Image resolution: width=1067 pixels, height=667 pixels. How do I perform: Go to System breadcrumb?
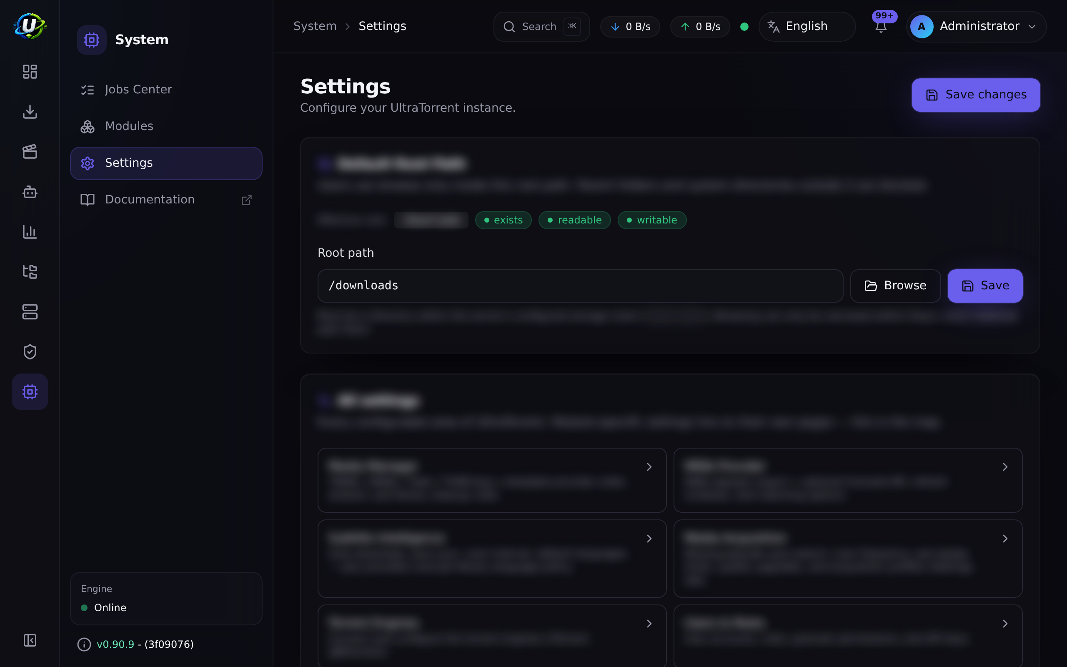315,26
